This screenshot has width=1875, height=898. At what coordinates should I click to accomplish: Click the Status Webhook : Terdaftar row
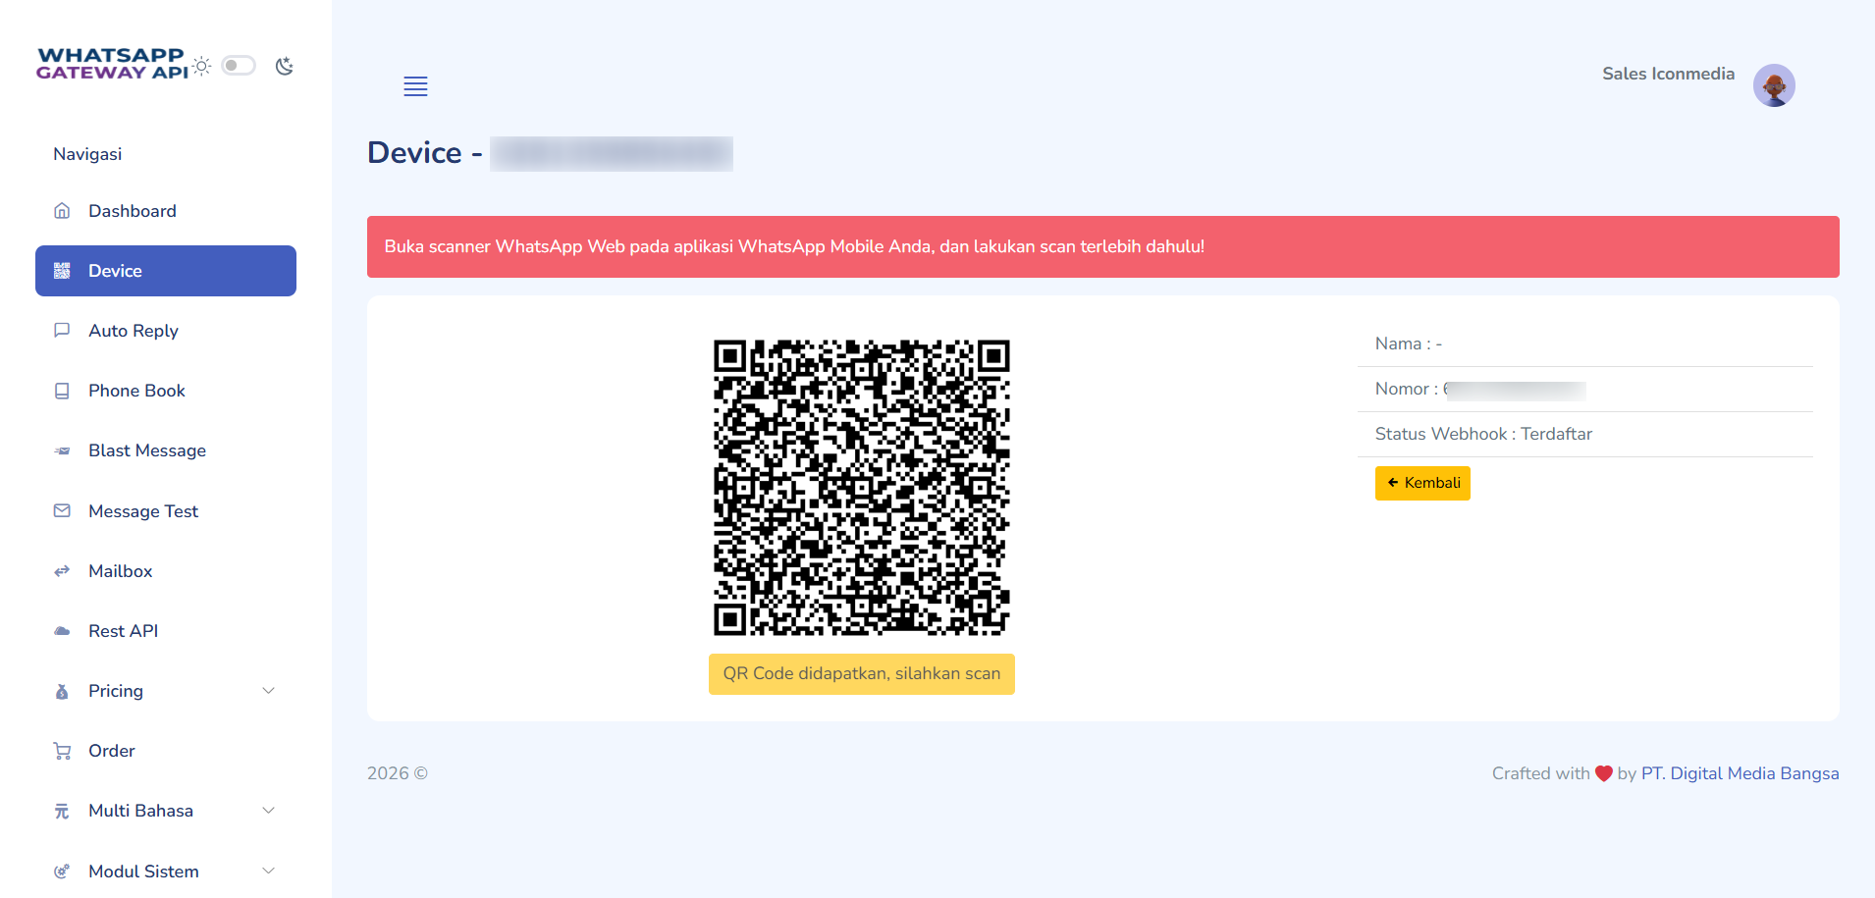point(1584,434)
